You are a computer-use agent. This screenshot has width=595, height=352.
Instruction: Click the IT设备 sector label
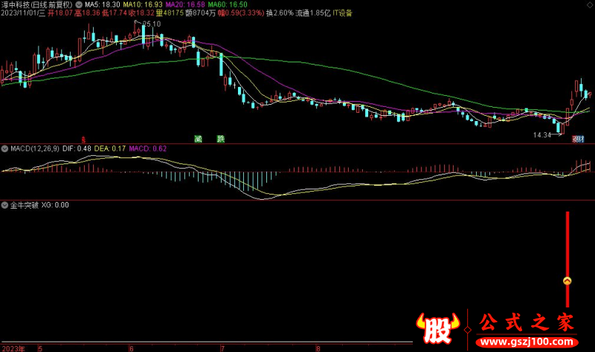[341, 13]
